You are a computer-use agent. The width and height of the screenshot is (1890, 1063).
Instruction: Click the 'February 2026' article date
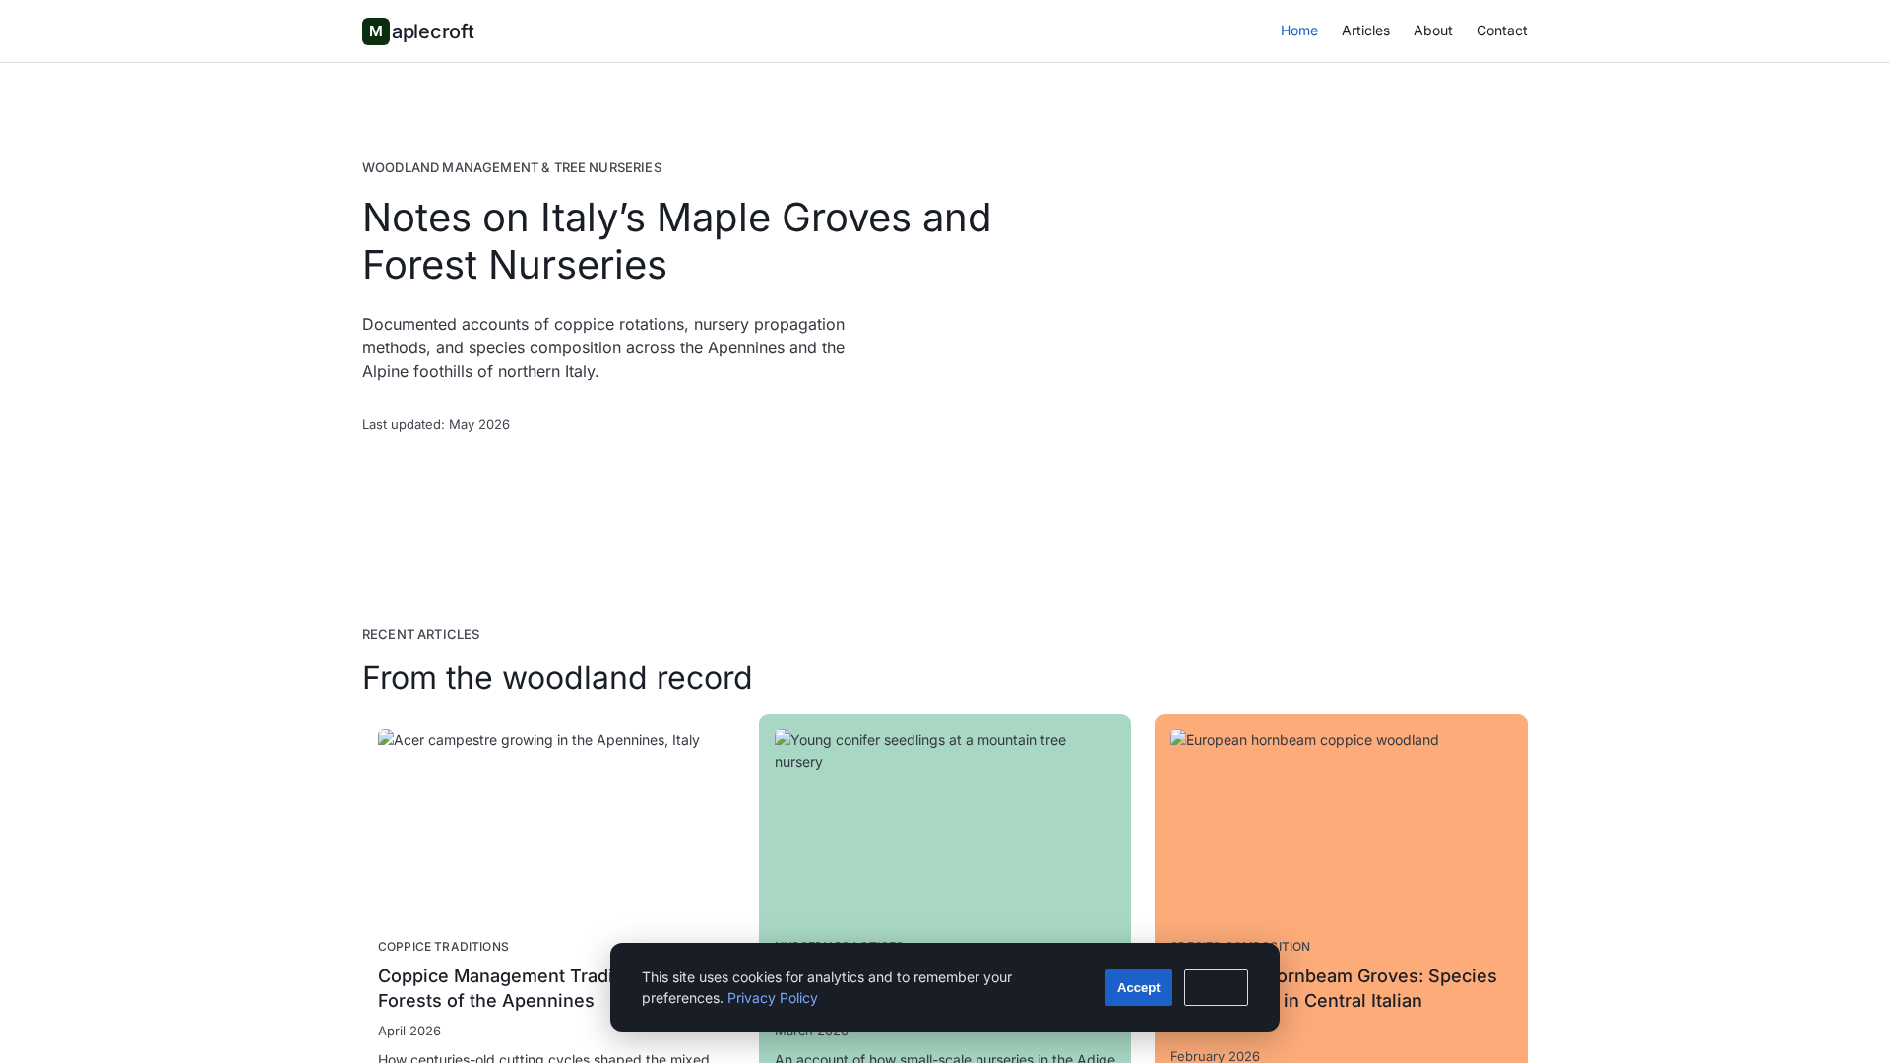click(1215, 1056)
